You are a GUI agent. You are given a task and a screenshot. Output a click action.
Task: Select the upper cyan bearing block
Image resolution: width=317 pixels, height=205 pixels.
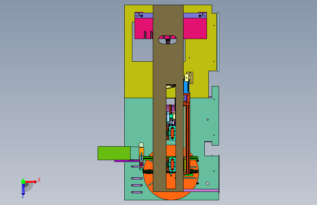click(172, 133)
